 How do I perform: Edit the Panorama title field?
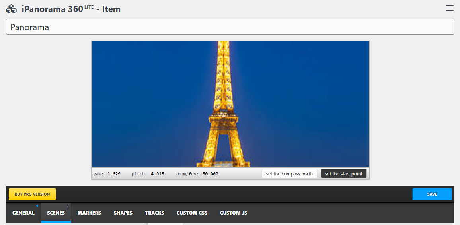click(230, 27)
